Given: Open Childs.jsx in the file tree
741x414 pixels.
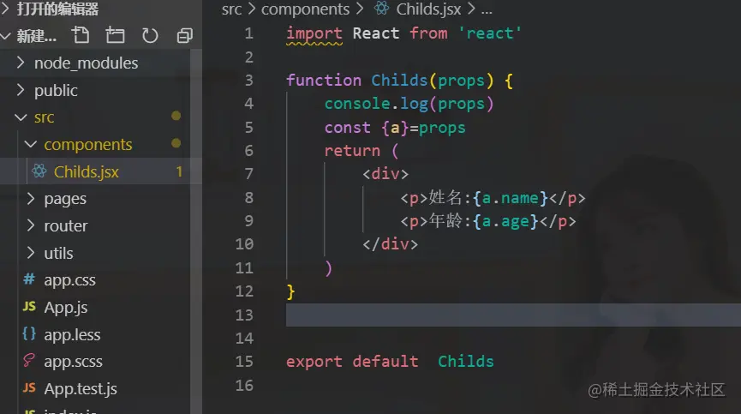Looking at the screenshot, I should [86, 171].
